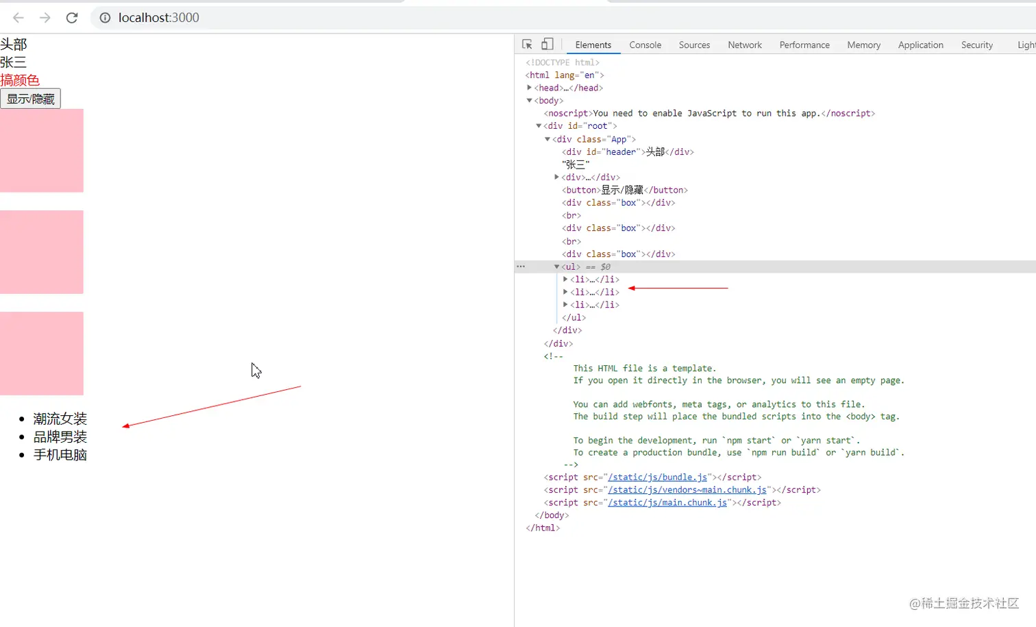1036x627 pixels.
Task: Select the "张三" text node in DOM
Action: (576, 164)
